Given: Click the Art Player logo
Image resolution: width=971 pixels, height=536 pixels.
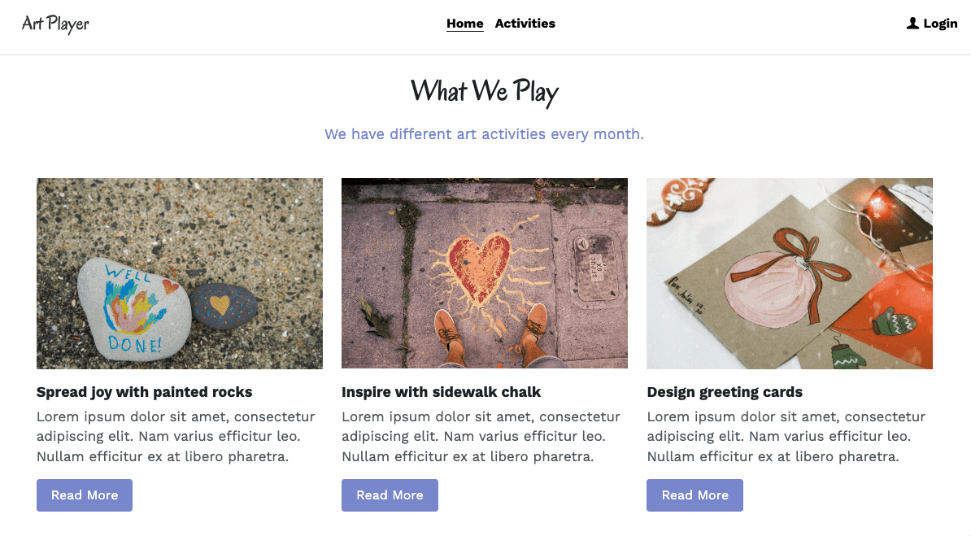Looking at the screenshot, I should [55, 24].
